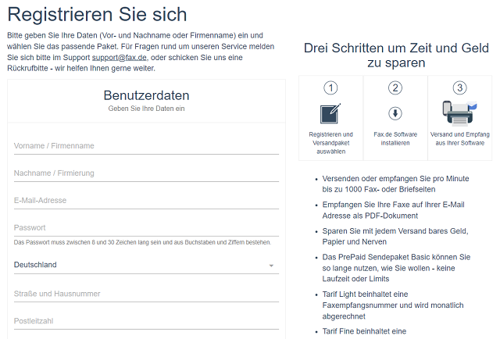Click the Registrieren und Versandpaket auswählen label
Image resolution: width=500 pixels, height=339 pixels.
pyautogui.click(x=330, y=143)
